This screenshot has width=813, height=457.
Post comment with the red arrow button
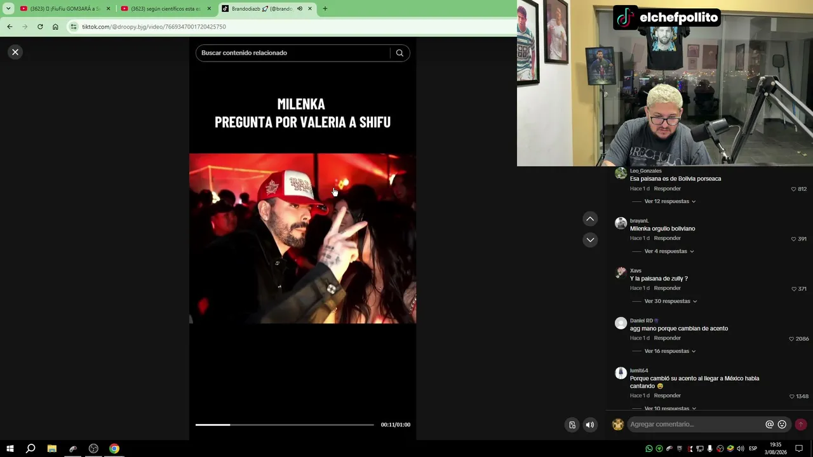(x=801, y=424)
